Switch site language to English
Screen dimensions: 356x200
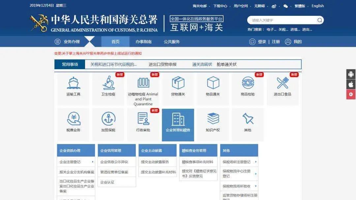coord(317,6)
